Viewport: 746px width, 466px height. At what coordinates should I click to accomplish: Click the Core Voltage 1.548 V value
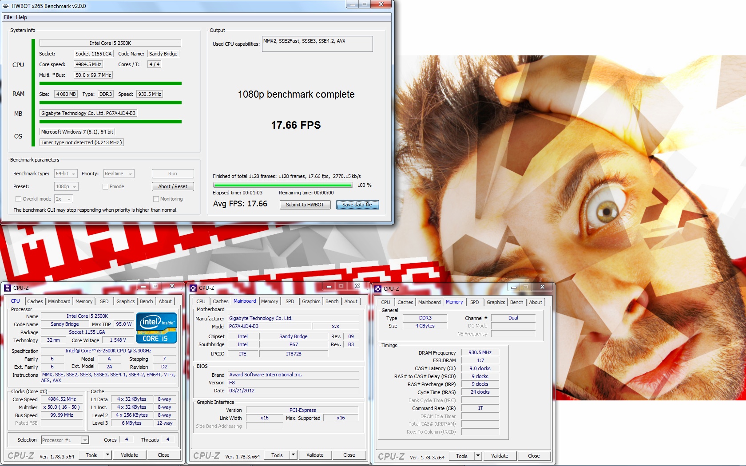118,340
